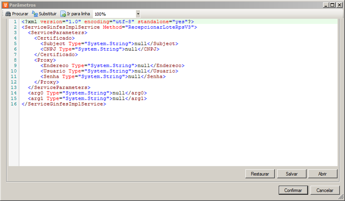Open the 100% zoom dropdown arrow
Screen dimensions: 345x201
click(138, 14)
